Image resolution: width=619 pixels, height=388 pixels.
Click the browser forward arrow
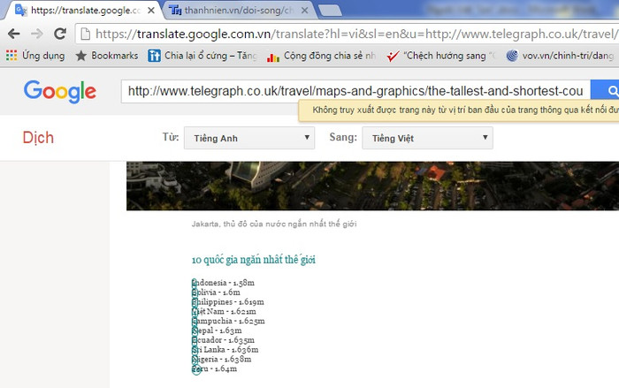click(36, 34)
